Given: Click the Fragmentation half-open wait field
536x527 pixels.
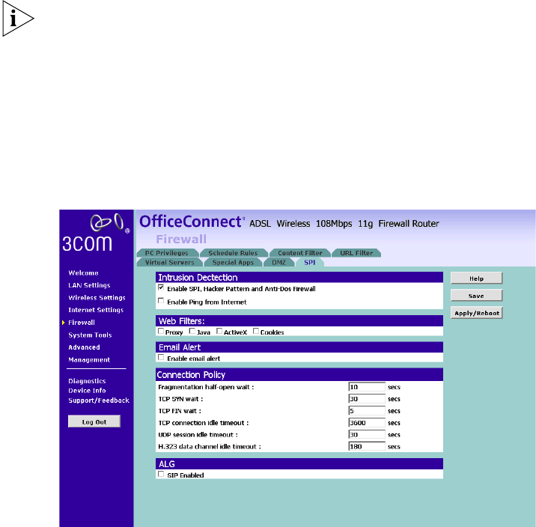Looking at the screenshot, I should (367, 387).
